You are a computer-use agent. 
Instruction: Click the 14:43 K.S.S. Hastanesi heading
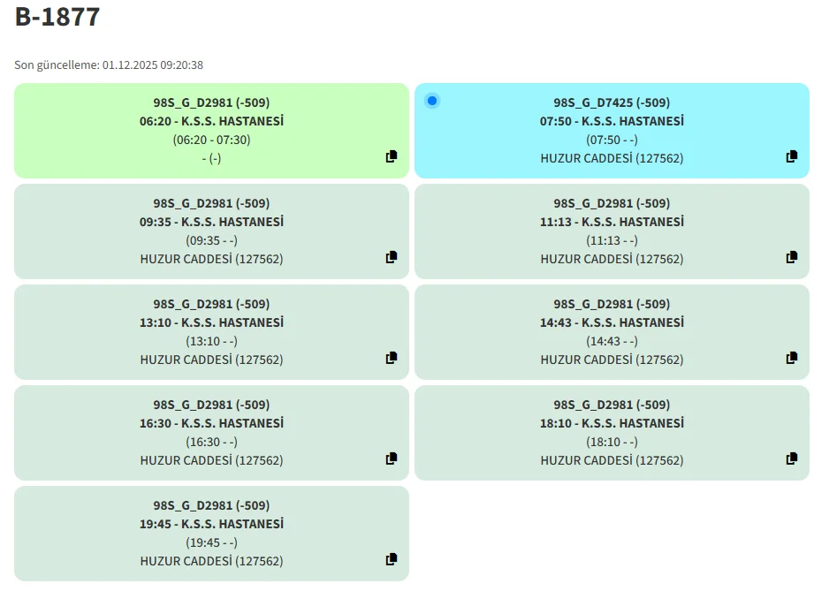[612, 322]
